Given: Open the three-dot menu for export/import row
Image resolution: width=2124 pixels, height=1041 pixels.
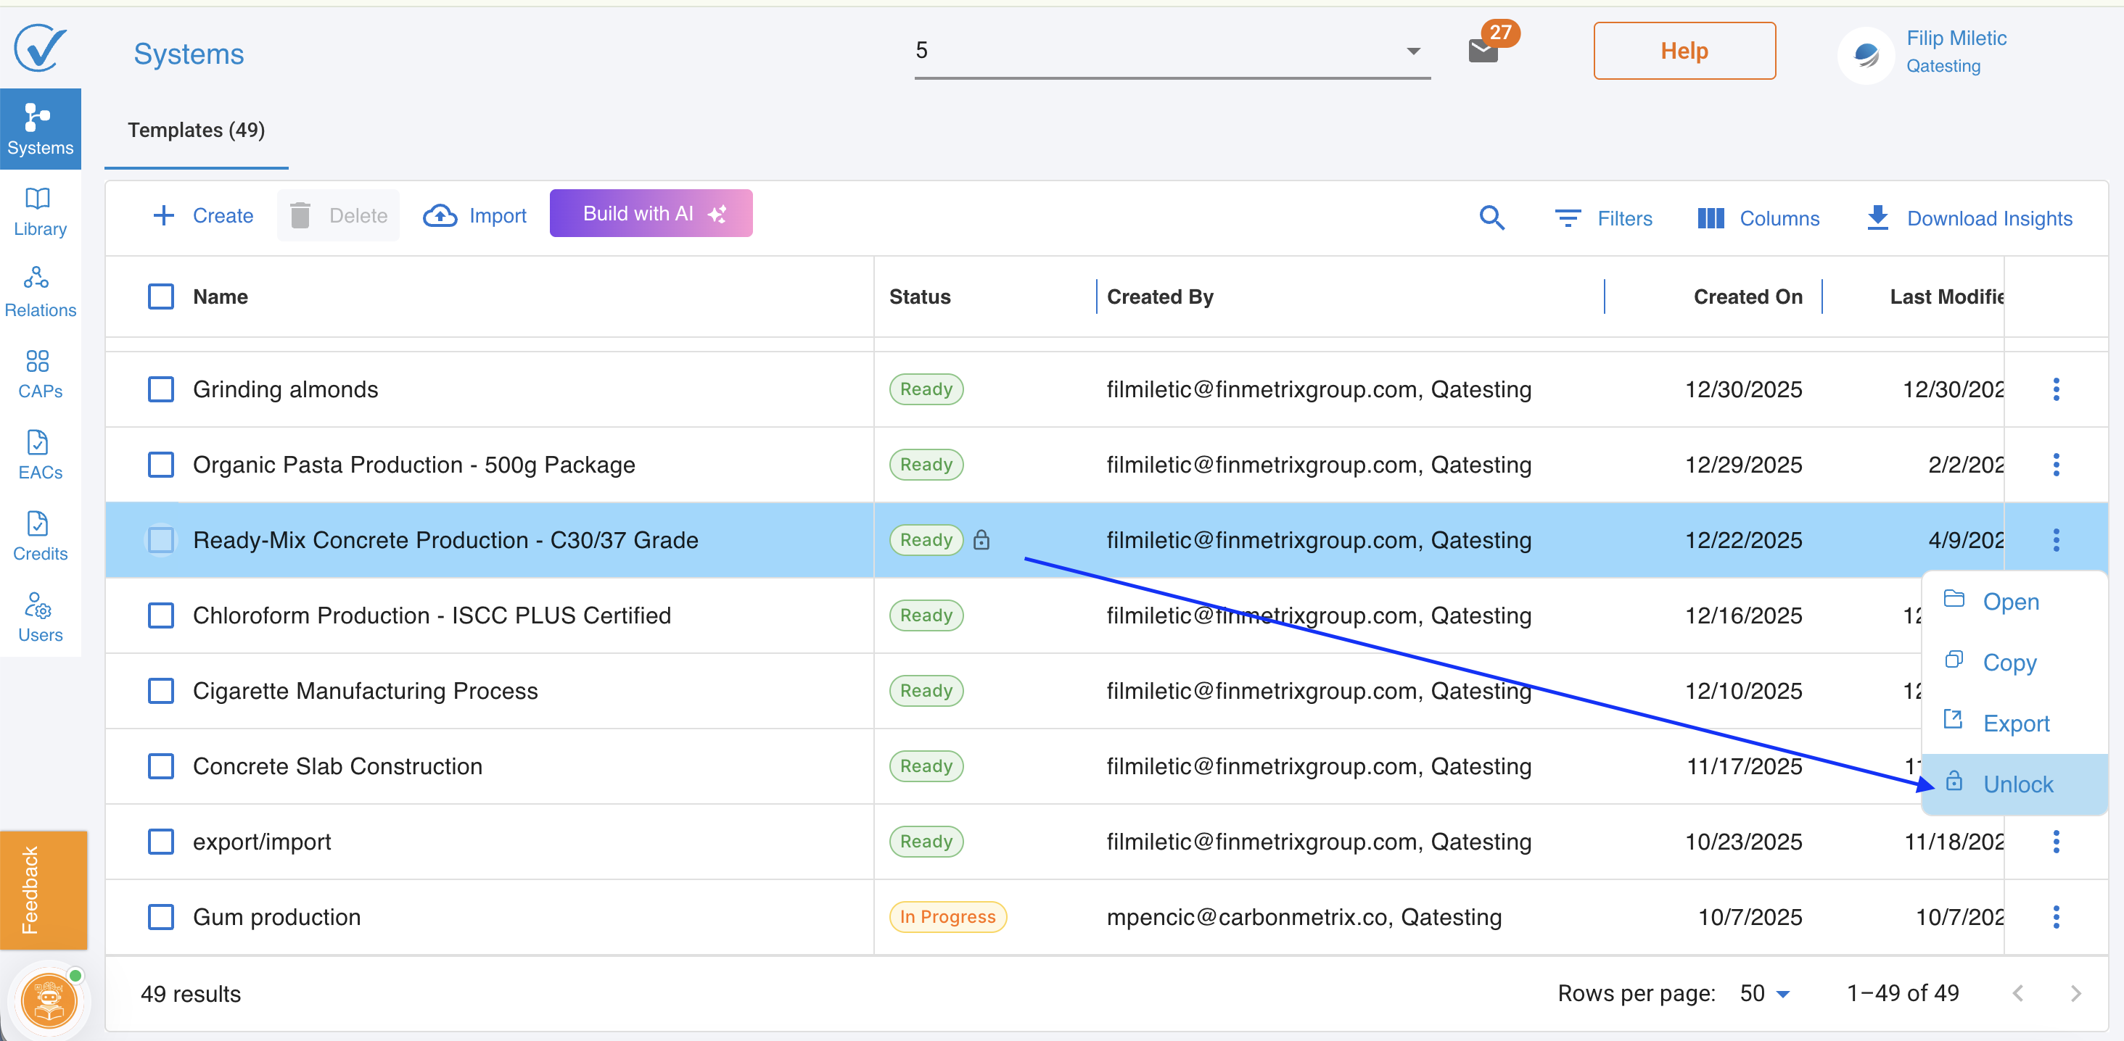Looking at the screenshot, I should (2056, 842).
